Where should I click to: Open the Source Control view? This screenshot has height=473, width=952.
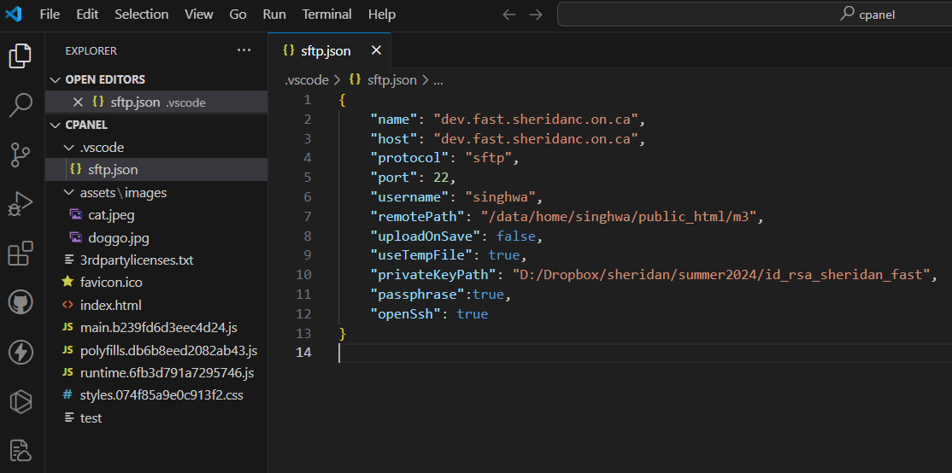21,155
